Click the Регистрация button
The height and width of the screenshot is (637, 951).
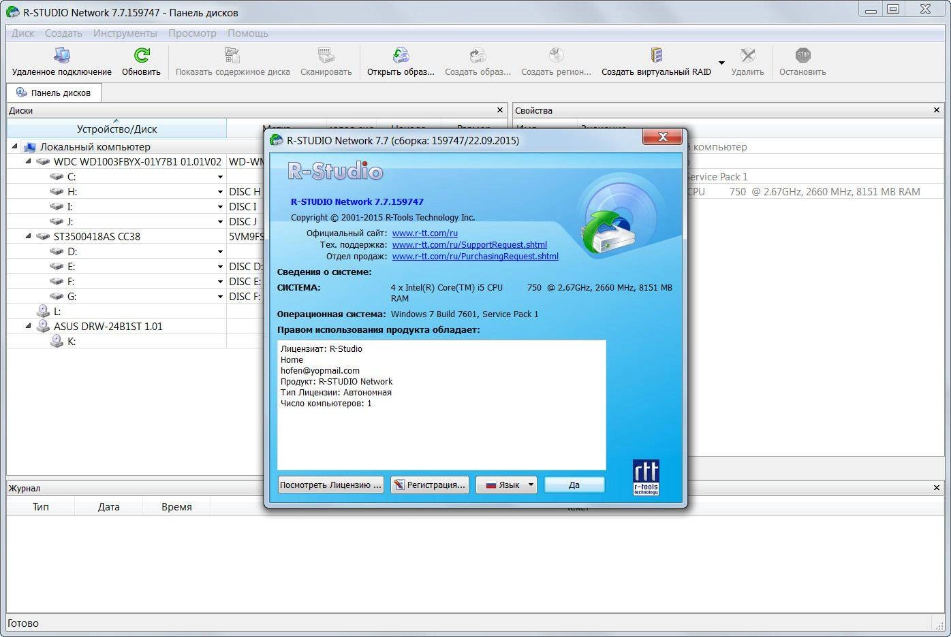coord(429,485)
